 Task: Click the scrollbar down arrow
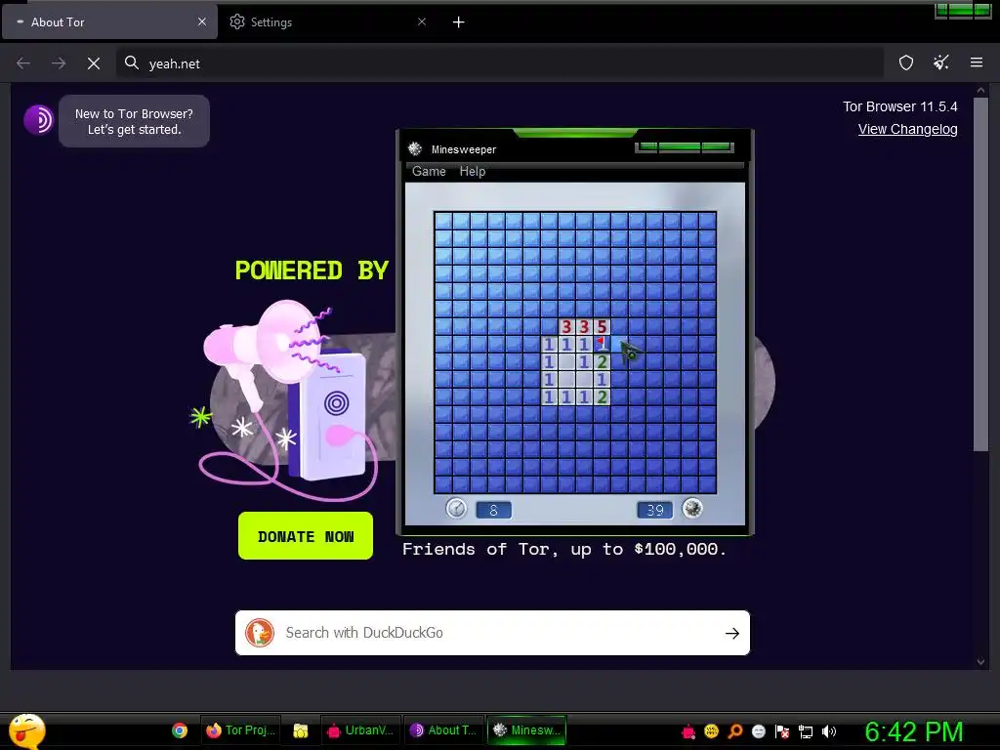[980, 662]
